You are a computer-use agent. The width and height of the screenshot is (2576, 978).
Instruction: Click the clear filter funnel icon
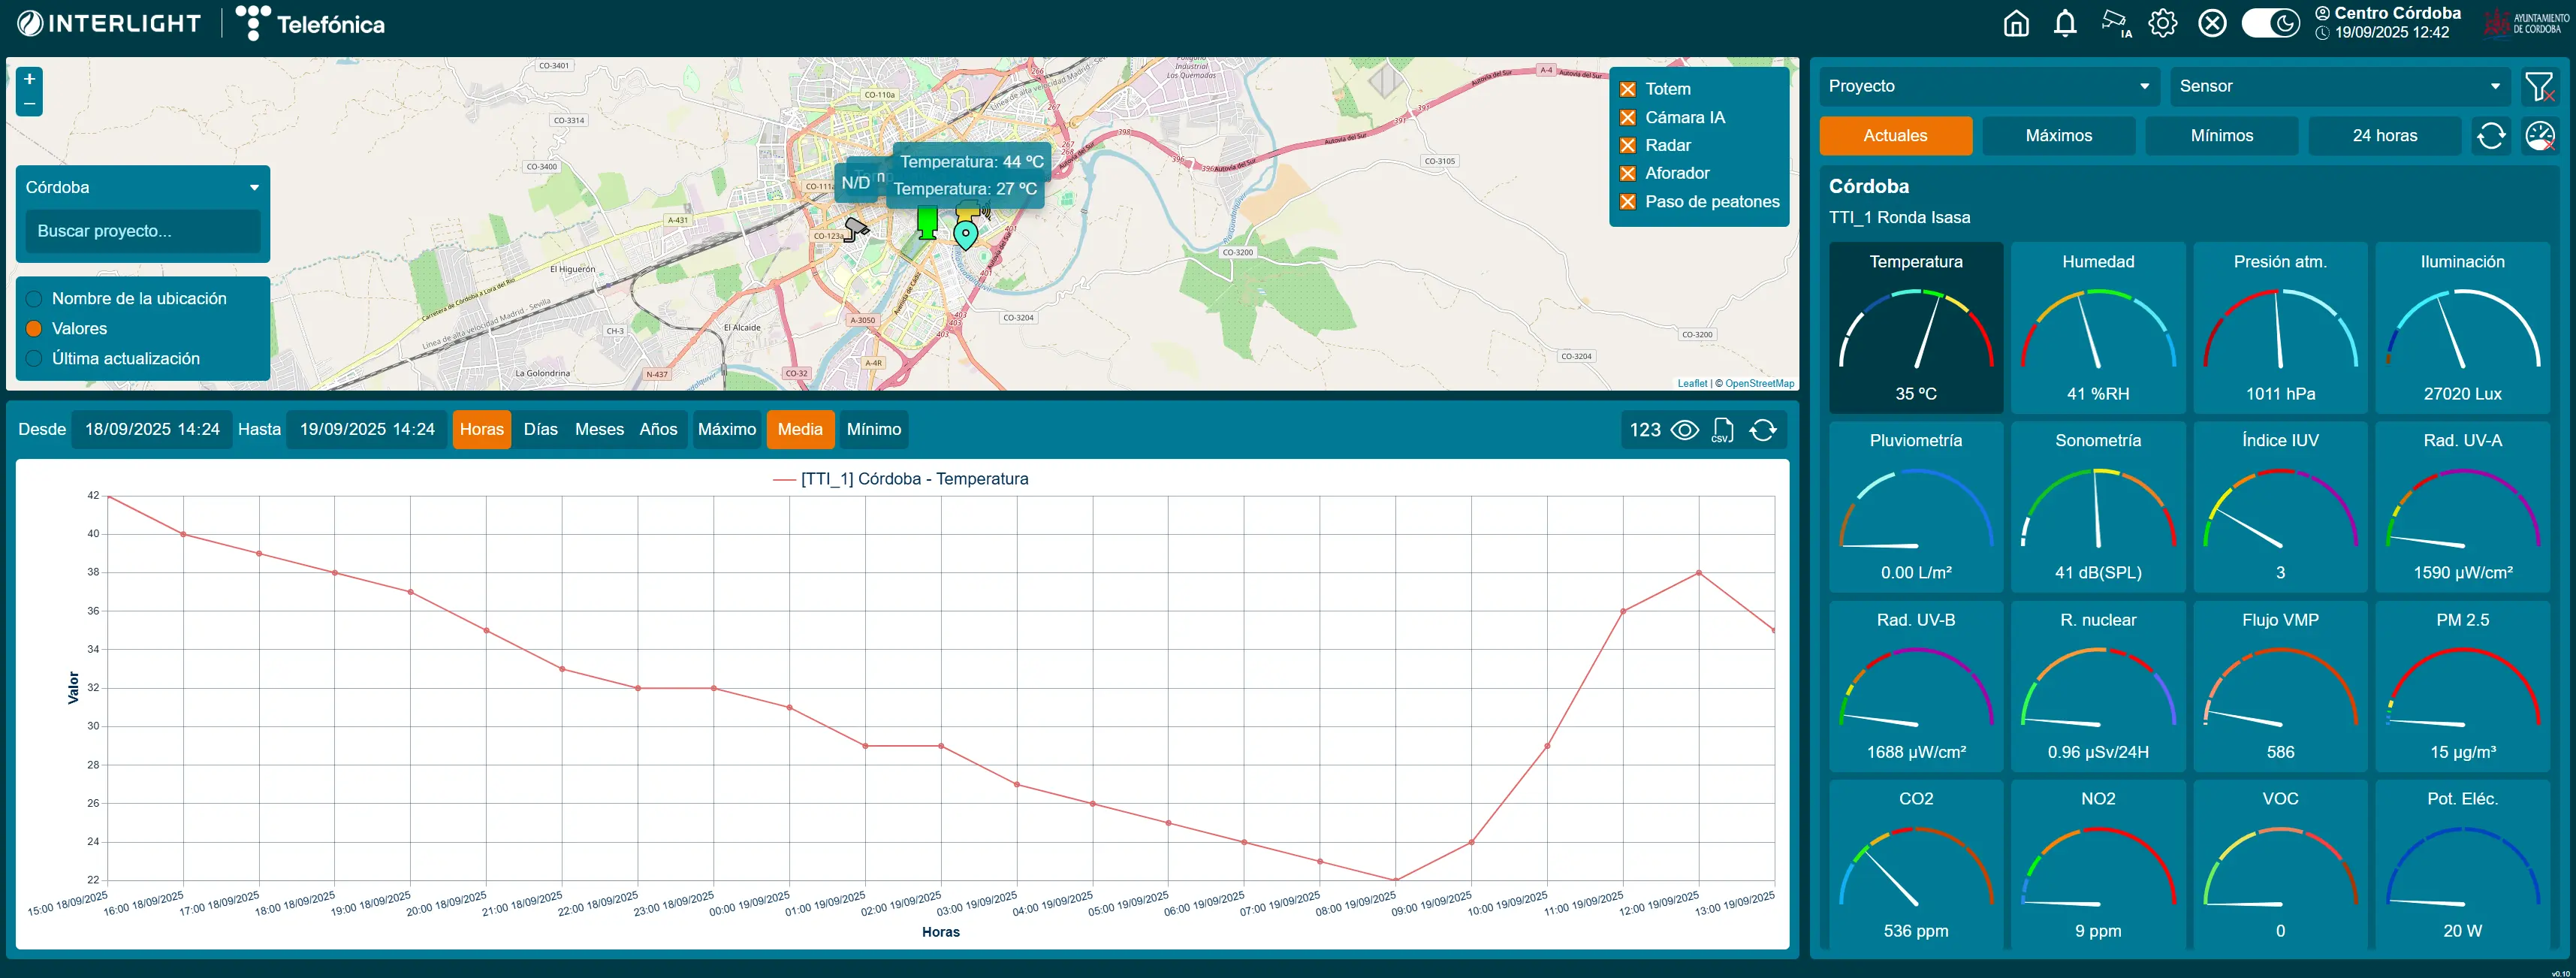[2539, 87]
